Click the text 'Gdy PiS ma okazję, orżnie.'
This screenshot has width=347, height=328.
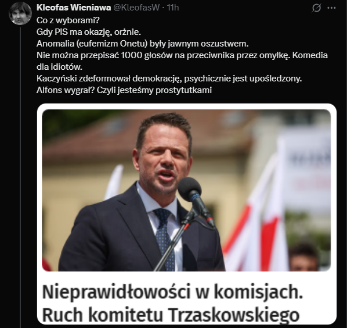(x=89, y=32)
